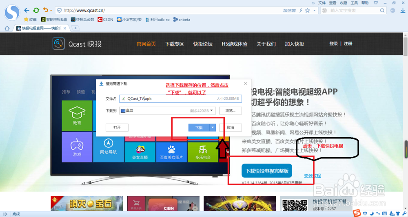Toggle the IME punctuation icon

point(378,213)
